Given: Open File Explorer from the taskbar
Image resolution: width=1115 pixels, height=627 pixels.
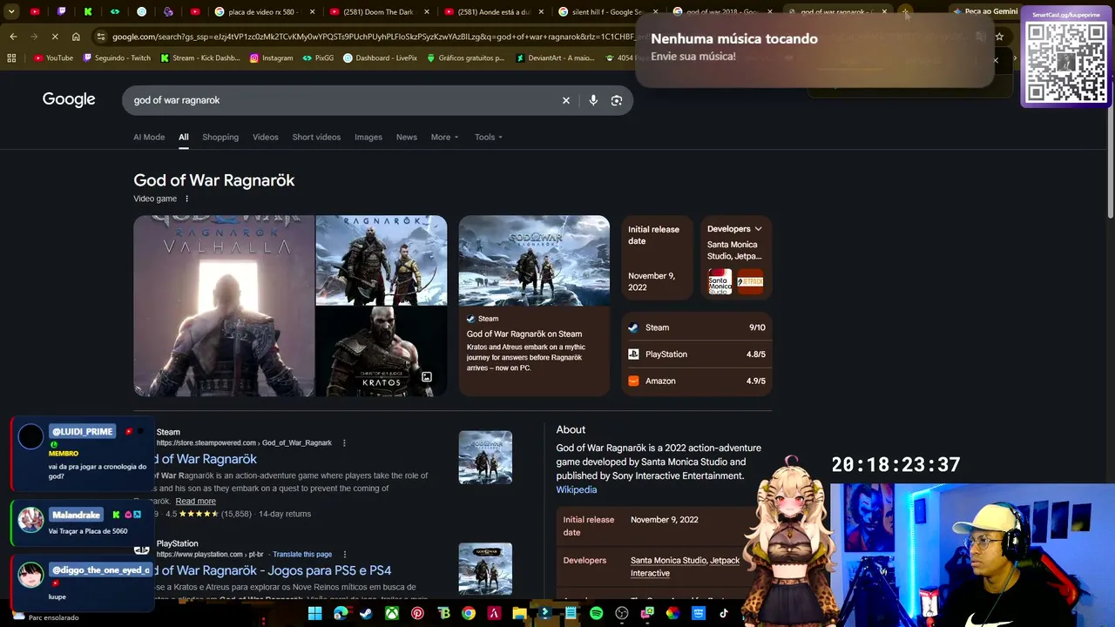Looking at the screenshot, I should tap(519, 613).
